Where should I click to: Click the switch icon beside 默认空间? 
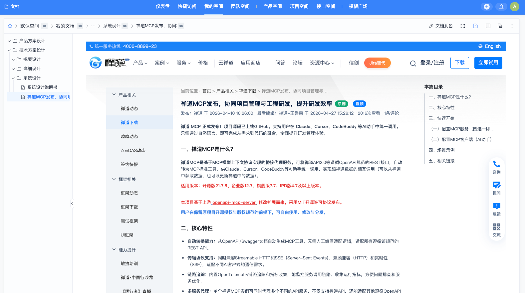(45, 26)
